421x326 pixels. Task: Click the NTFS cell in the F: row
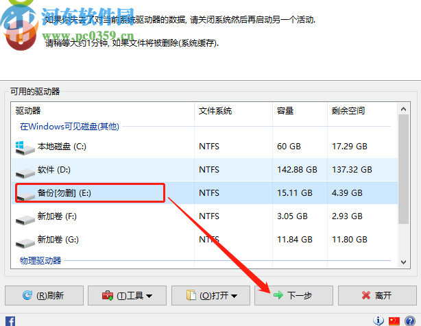coord(209,216)
